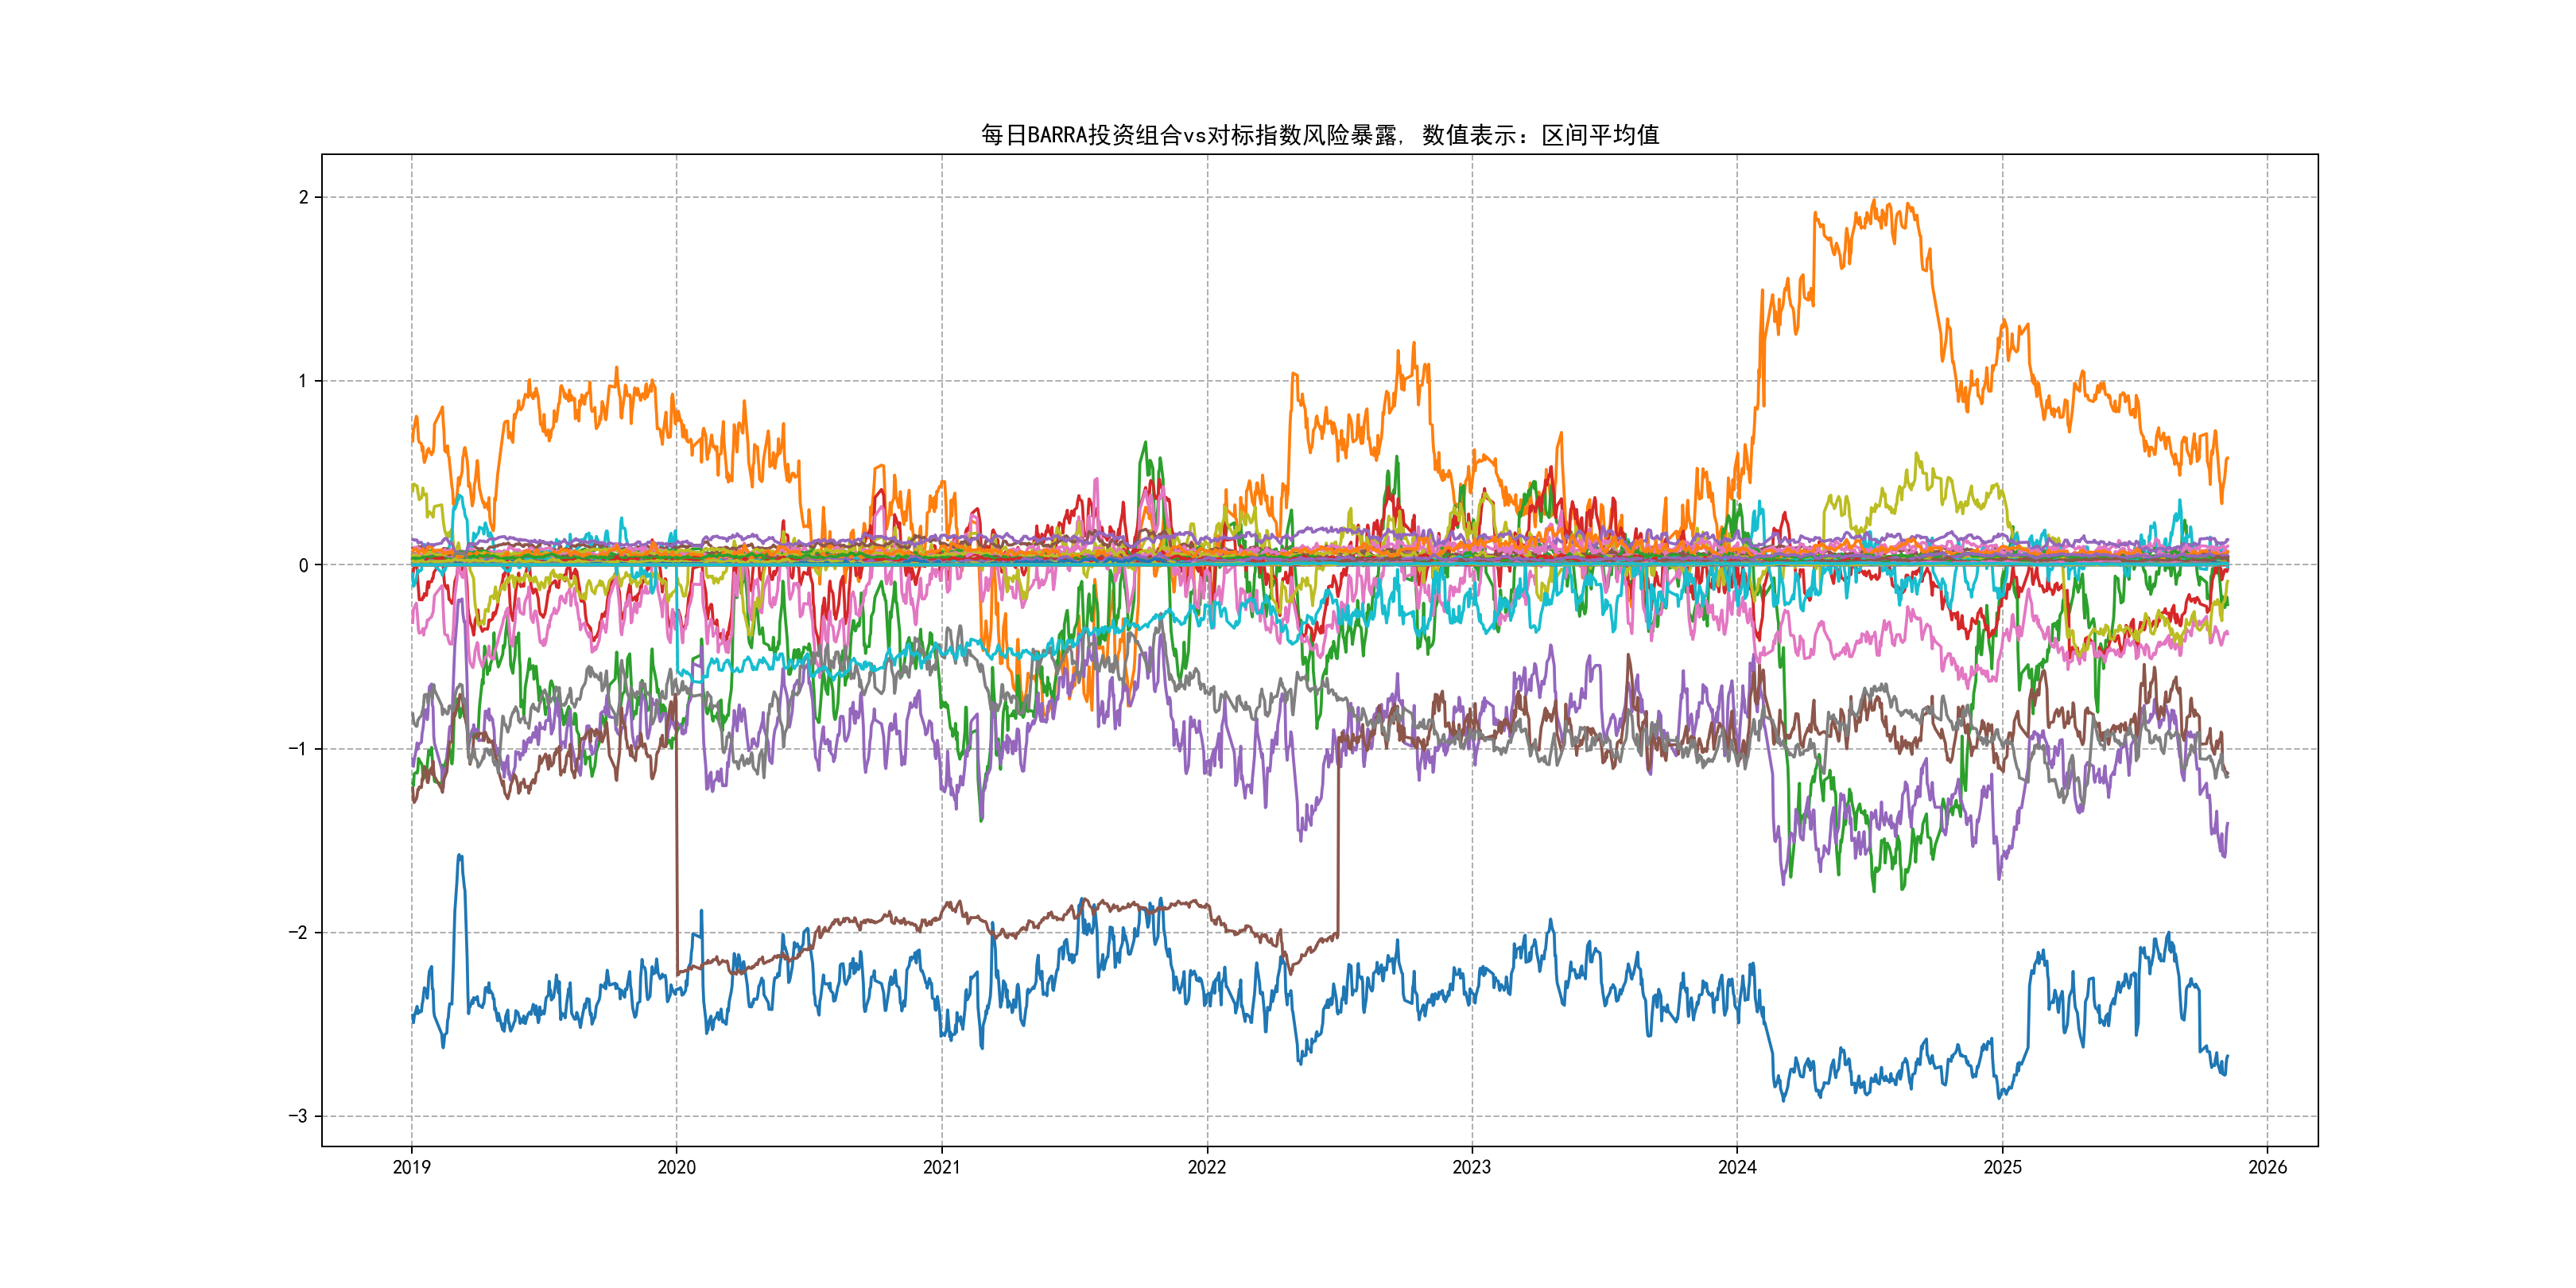
Task: Click the y-axis label −3
Action: 298,1116
